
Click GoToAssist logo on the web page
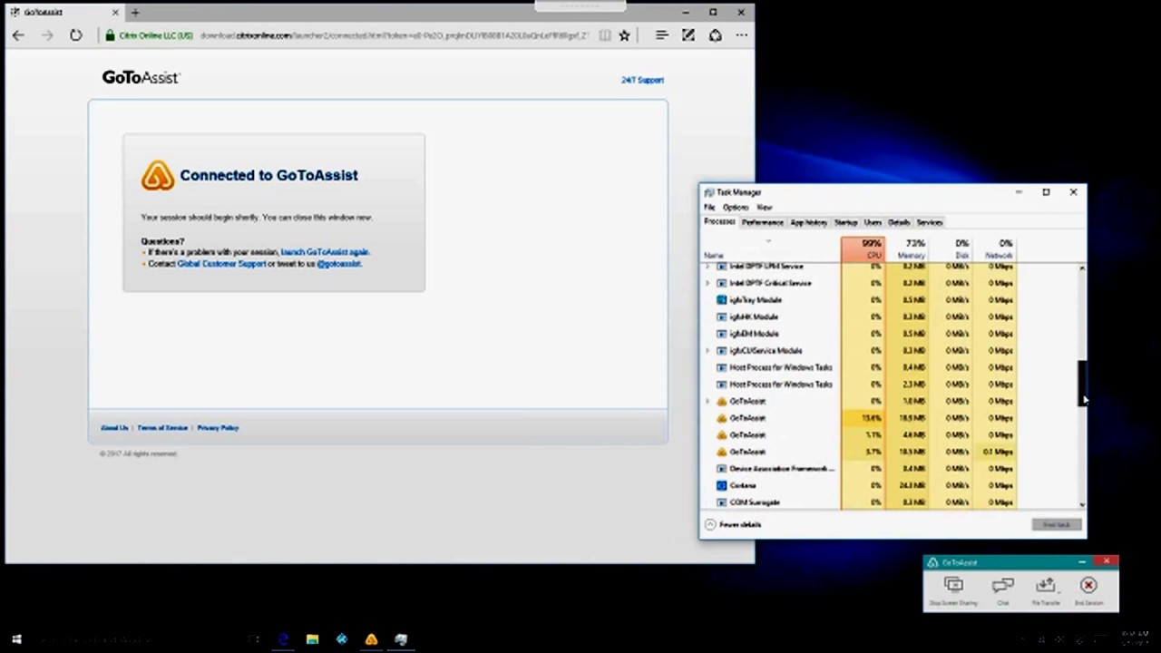[x=141, y=78]
